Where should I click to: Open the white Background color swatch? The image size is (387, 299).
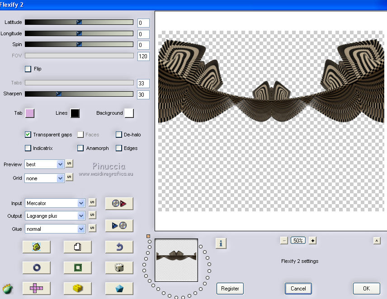coord(129,113)
